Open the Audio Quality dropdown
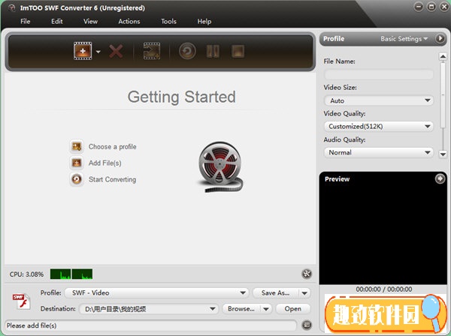Image resolution: width=451 pixels, height=336 pixels. [379, 152]
